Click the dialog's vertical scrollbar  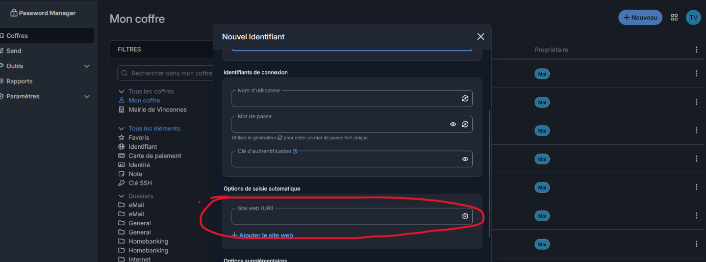click(x=490, y=173)
